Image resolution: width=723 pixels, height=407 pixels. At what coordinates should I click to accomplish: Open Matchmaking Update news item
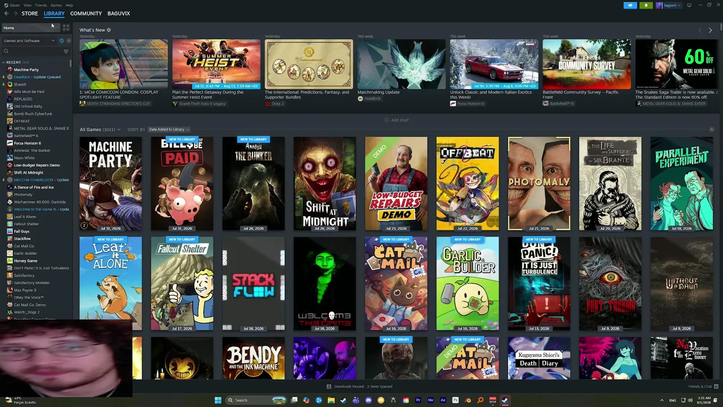click(x=378, y=92)
